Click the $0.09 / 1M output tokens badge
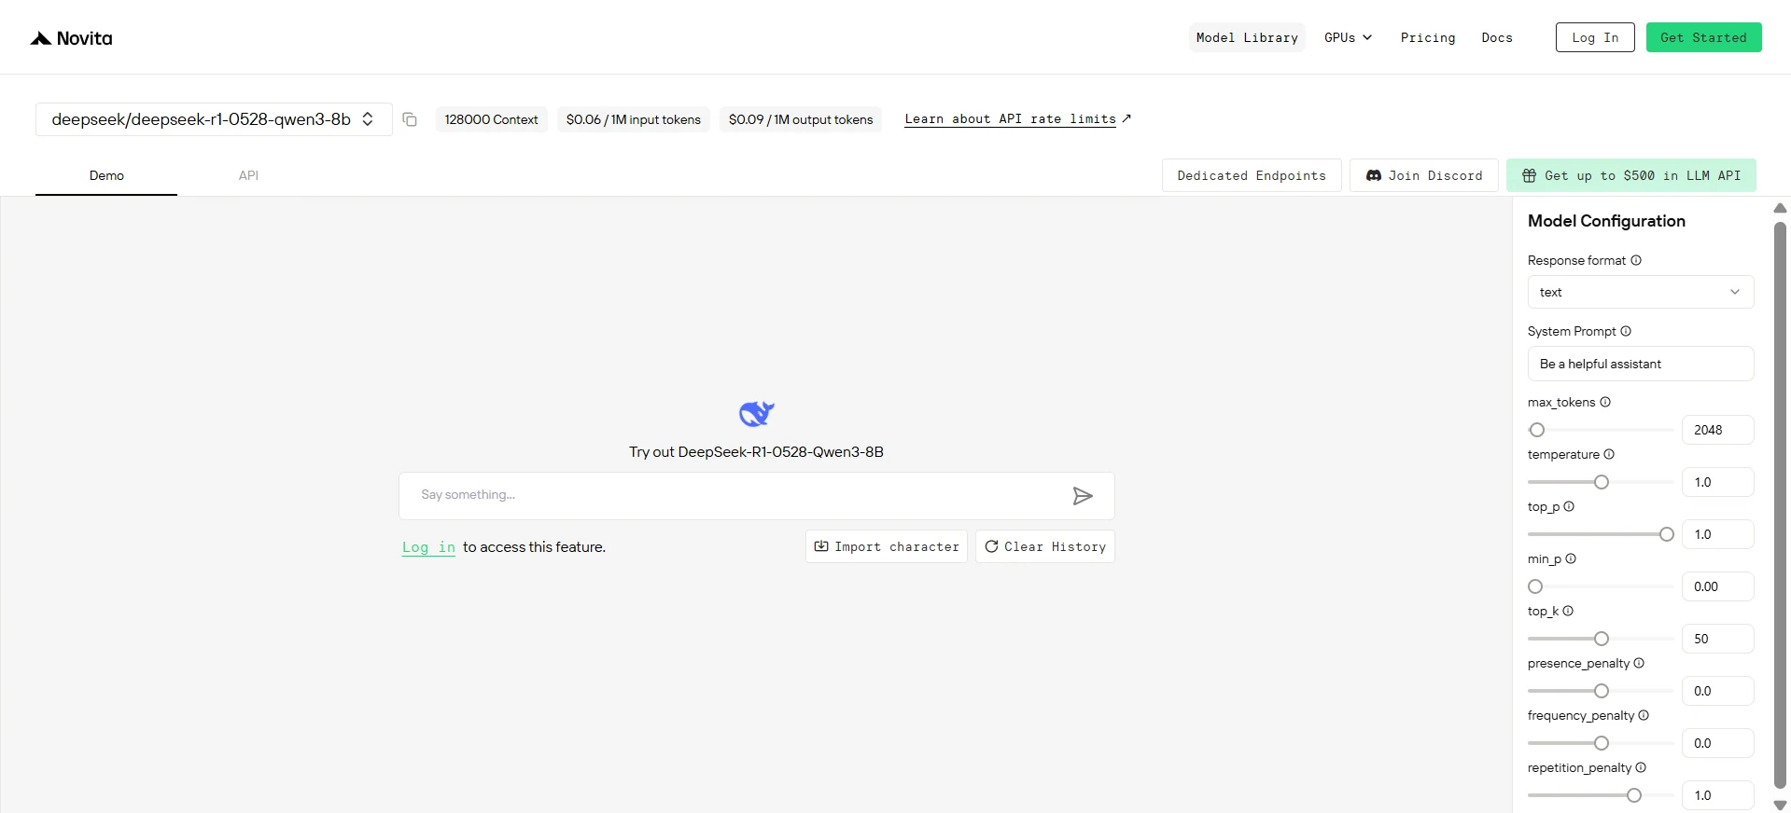Viewport: 1791px width, 813px height. click(801, 119)
